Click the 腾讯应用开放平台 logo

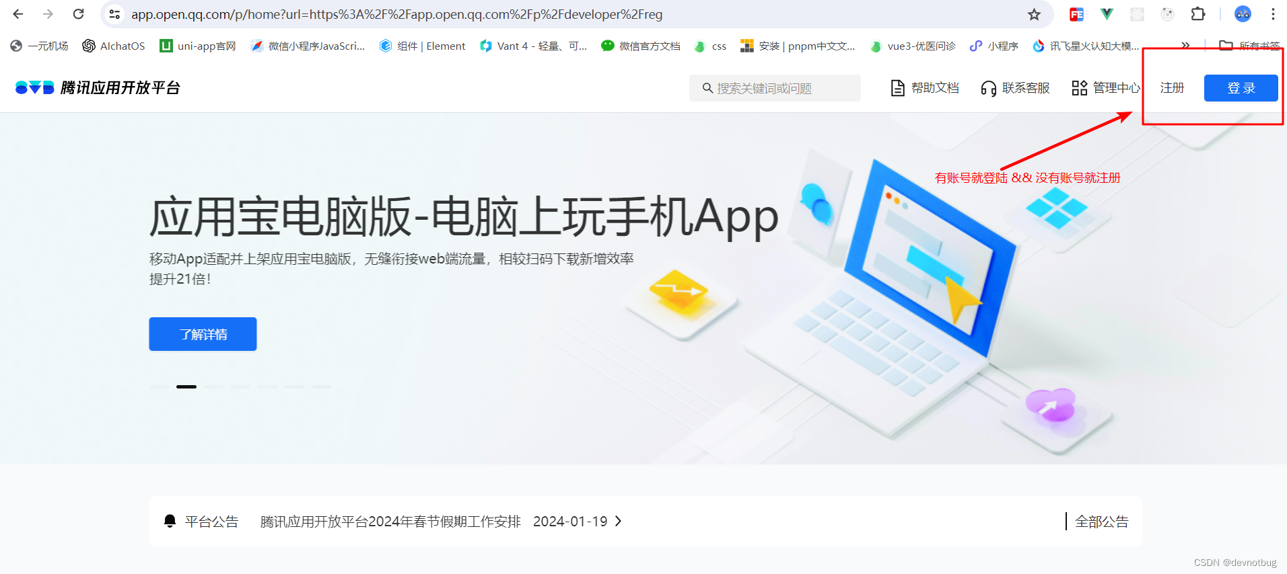coord(98,87)
